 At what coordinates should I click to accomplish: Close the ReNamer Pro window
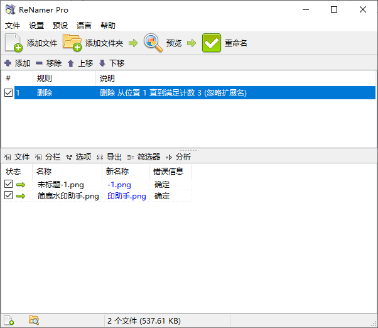(x=363, y=9)
